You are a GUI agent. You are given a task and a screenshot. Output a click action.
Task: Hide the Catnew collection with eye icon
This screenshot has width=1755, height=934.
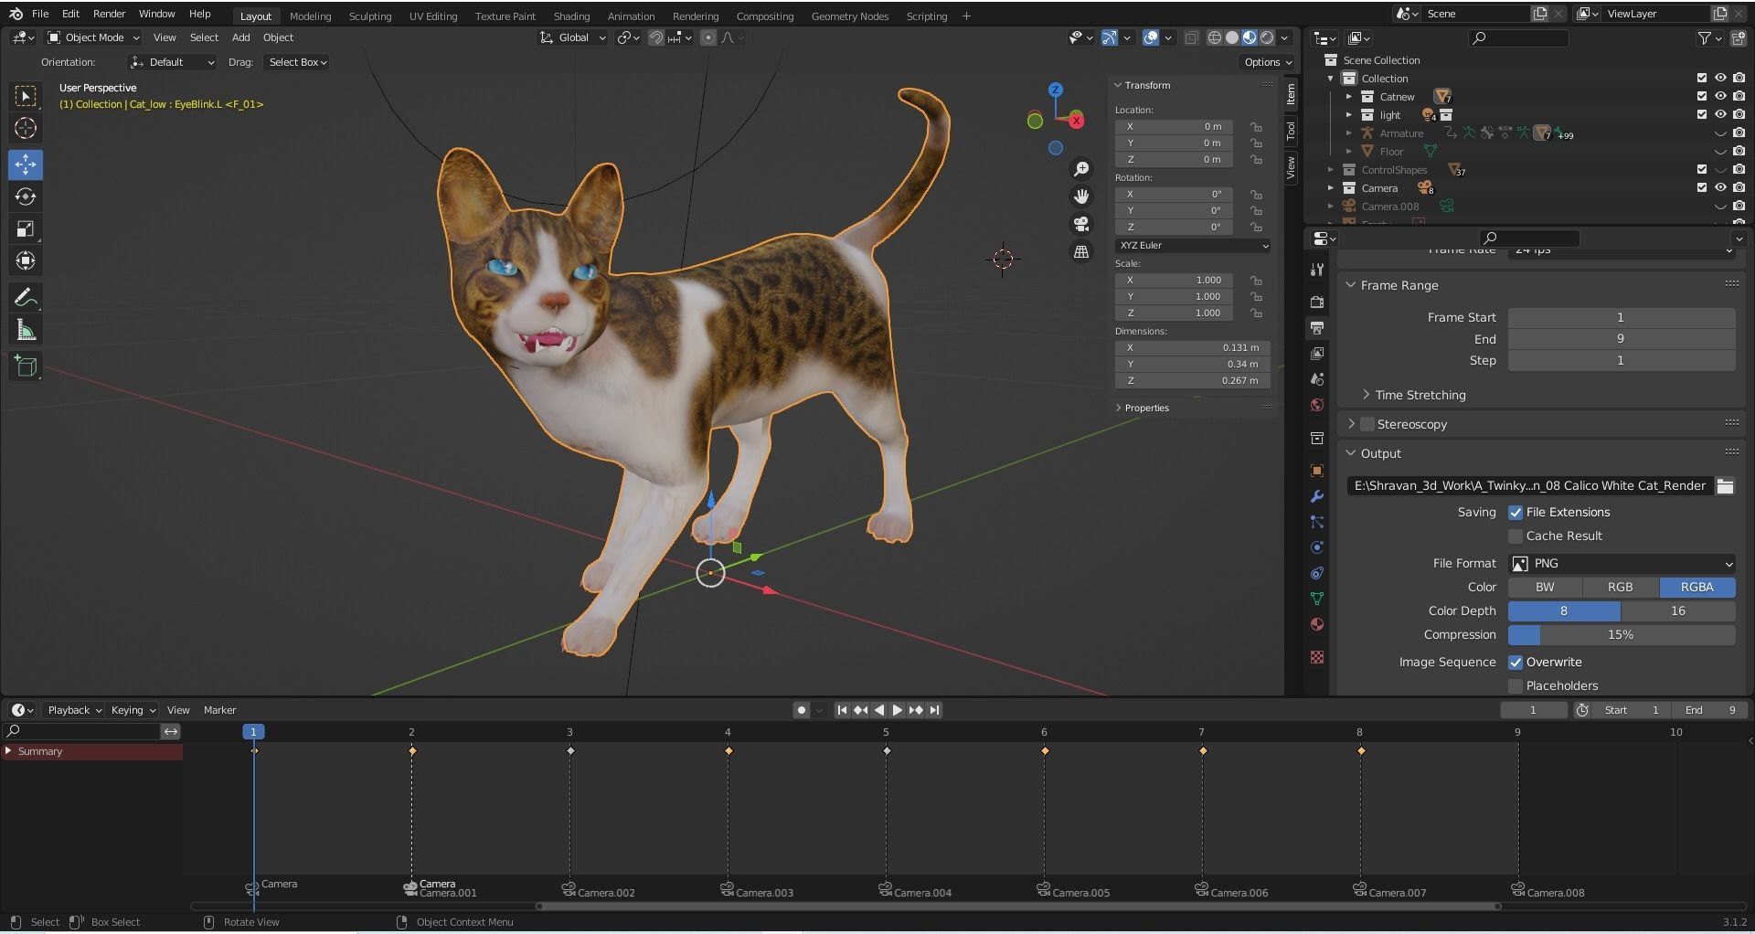coord(1719,97)
